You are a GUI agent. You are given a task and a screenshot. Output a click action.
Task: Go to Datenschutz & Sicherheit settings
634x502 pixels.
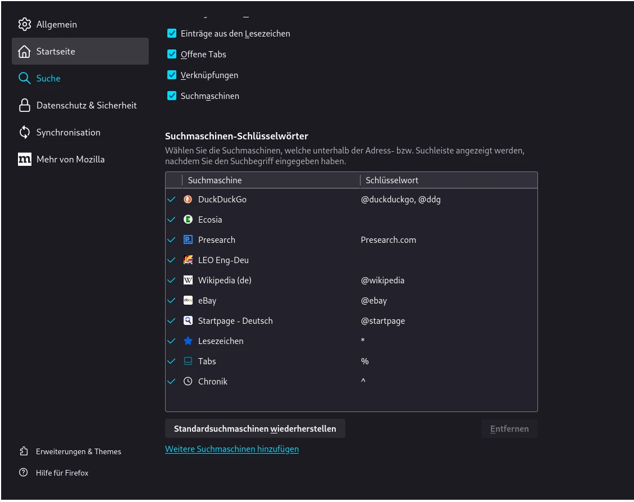86,106
